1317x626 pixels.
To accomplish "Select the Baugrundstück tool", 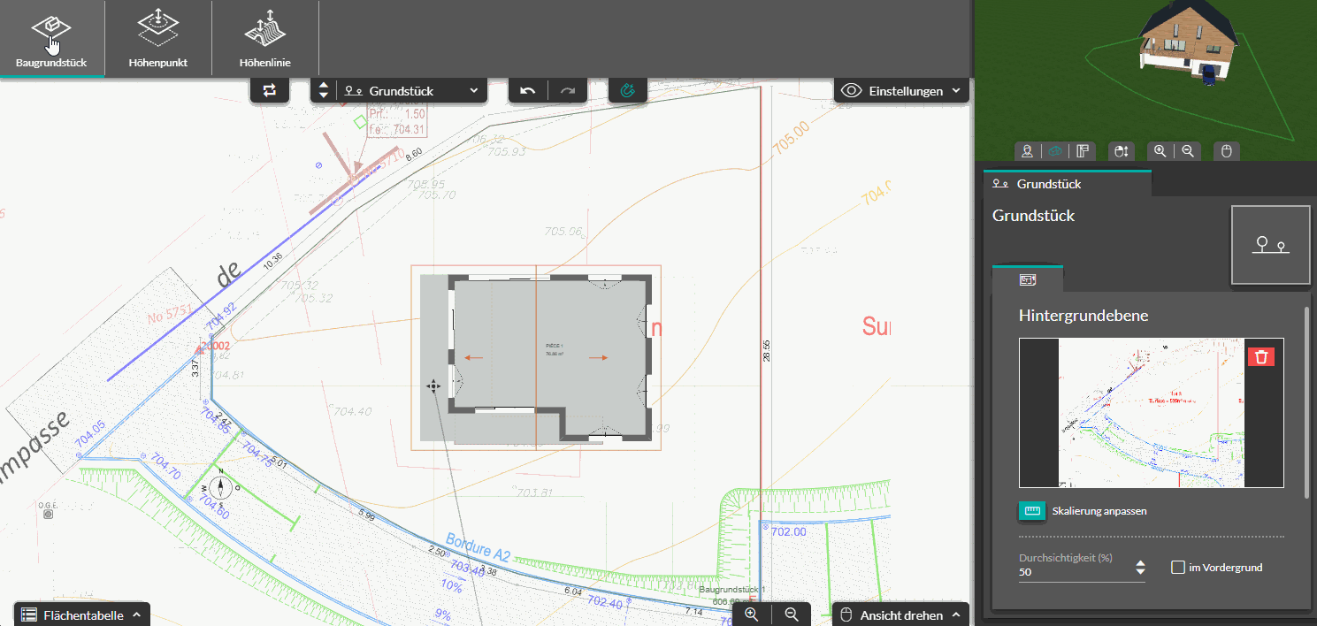I will 51,39.
